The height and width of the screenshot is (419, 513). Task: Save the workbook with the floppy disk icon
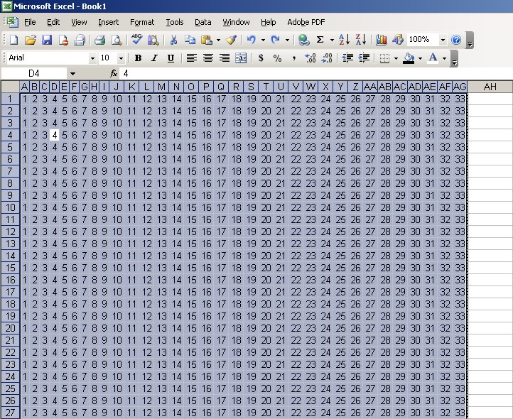click(x=47, y=40)
